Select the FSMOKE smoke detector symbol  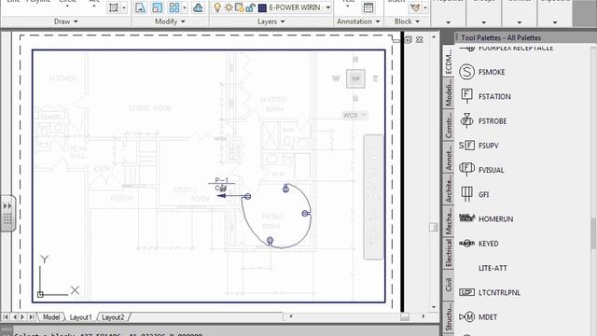[x=482, y=72]
